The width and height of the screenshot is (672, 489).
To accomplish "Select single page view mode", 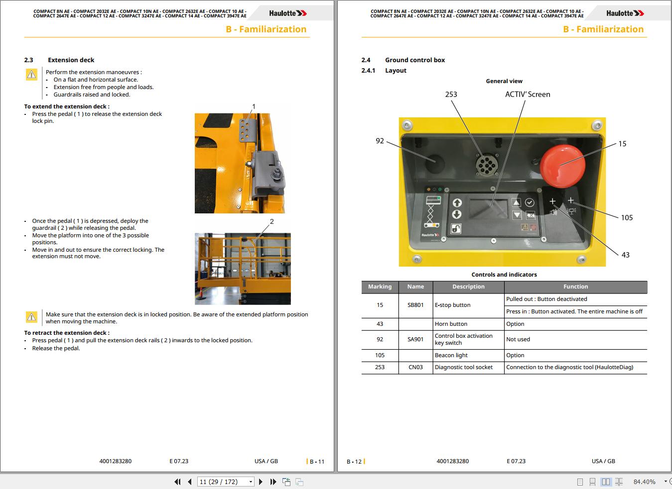I will point(579,482).
